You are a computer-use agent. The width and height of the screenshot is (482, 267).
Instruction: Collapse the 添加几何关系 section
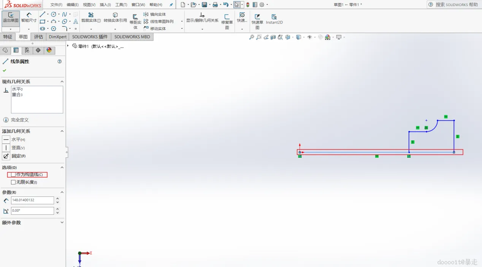pos(62,131)
